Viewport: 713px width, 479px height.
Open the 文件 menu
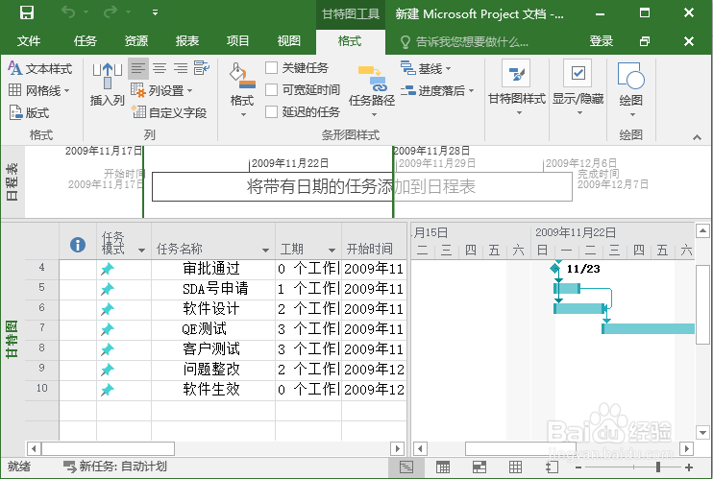coord(29,41)
